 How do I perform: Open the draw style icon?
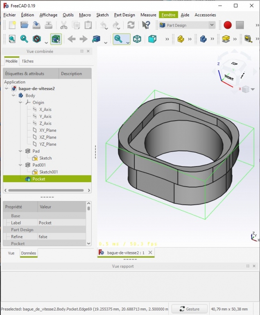(37, 39)
